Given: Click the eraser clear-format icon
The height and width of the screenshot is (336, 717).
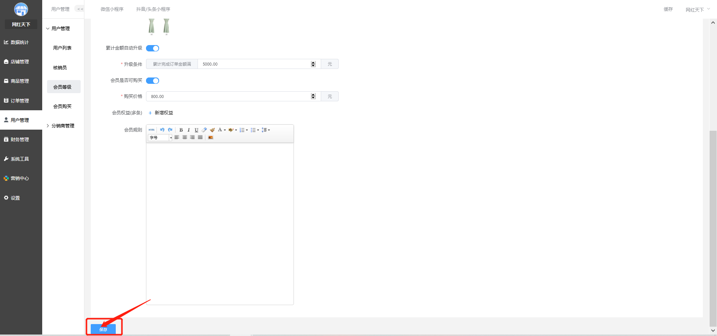Looking at the screenshot, I should pos(204,130).
